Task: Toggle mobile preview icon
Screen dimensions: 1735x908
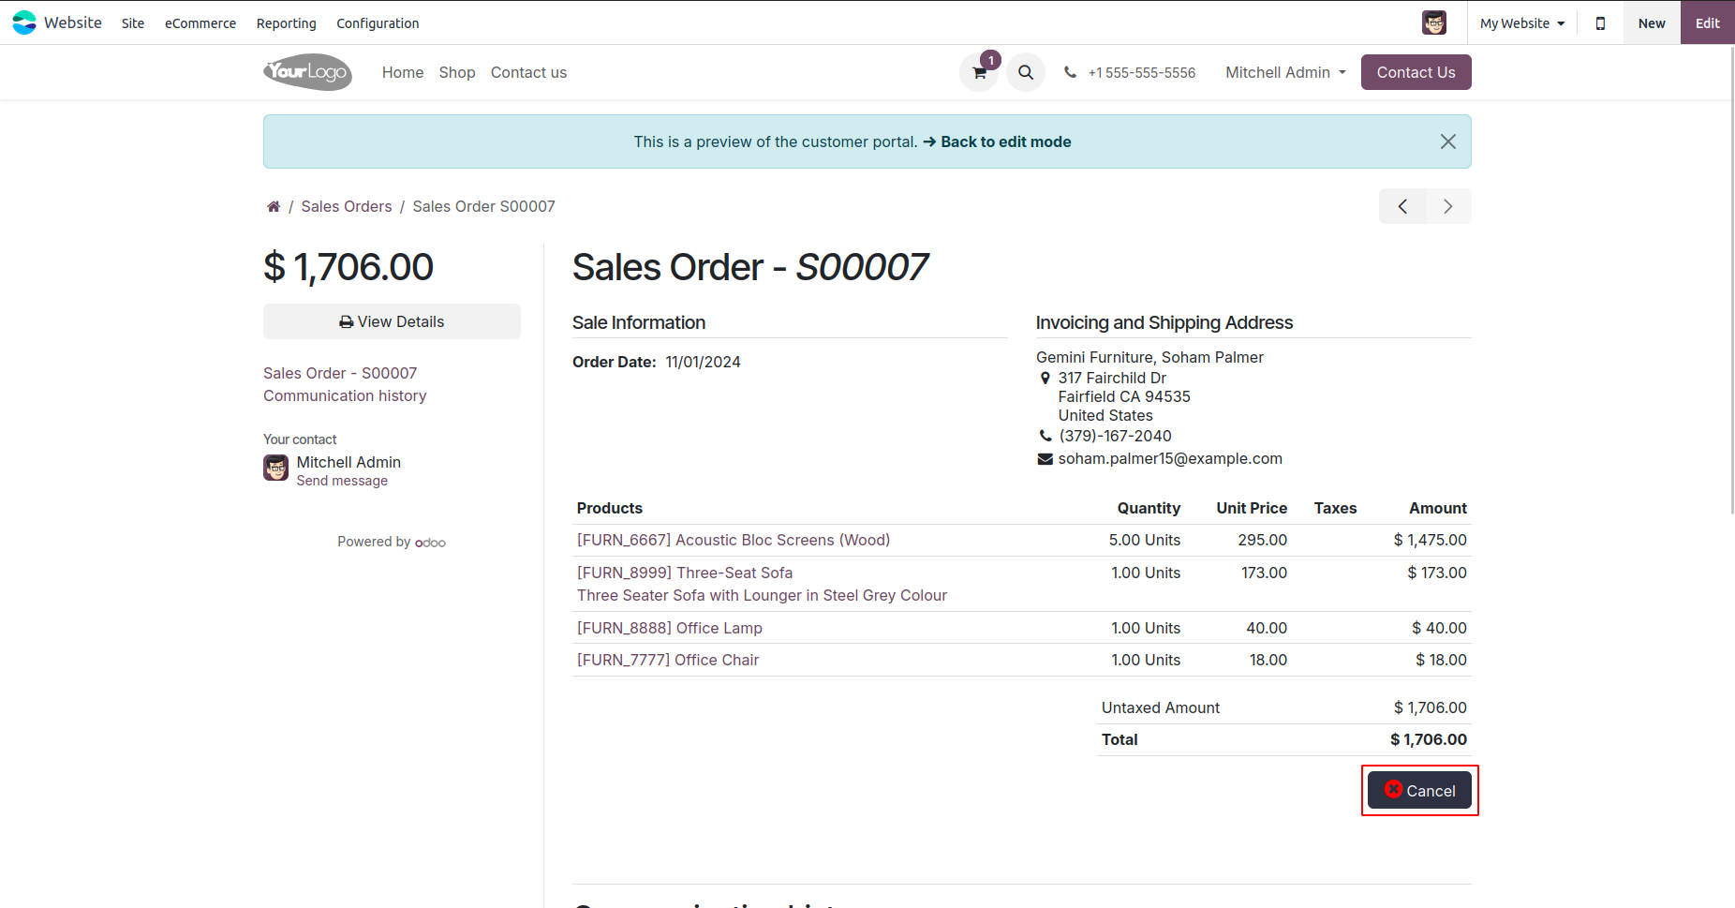Action: tap(1600, 23)
